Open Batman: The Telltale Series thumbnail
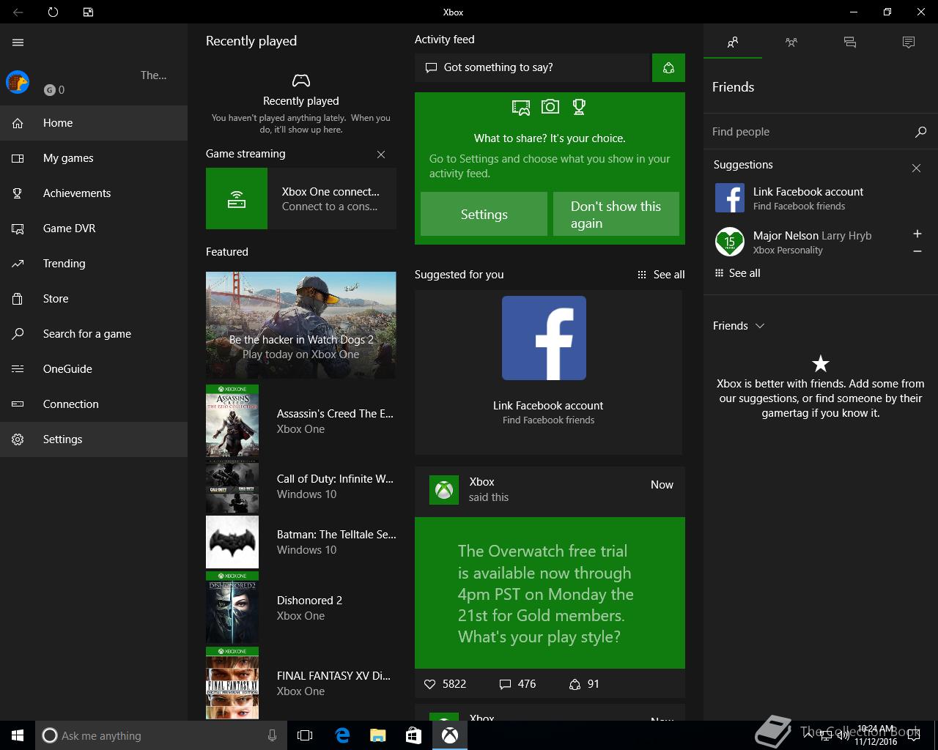 [232, 542]
